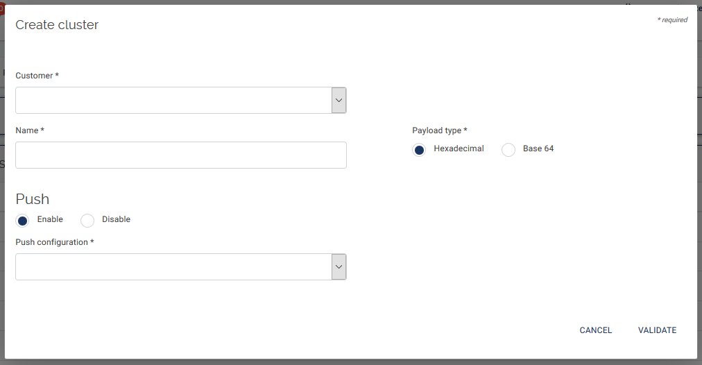The width and height of the screenshot is (702, 365).
Task: Expand the Push configuration dropdown arrow
Action: coord(339,267)
